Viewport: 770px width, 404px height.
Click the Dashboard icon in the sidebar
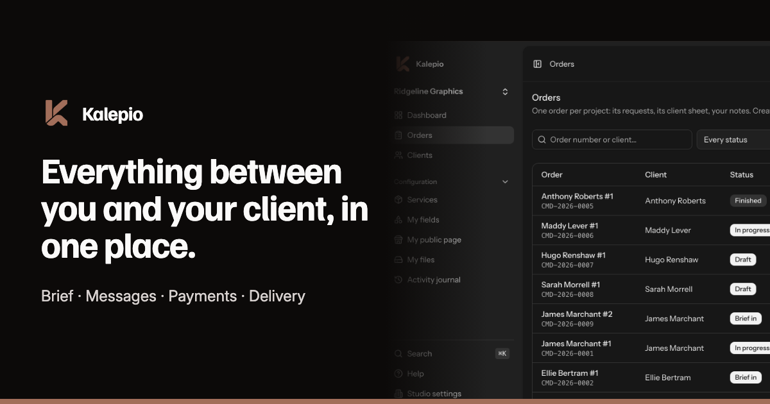(399, 115)
